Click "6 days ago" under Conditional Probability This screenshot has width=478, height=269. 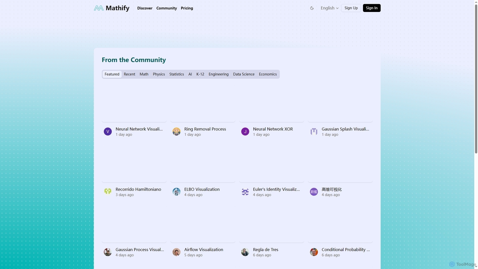tap(331, 255)
